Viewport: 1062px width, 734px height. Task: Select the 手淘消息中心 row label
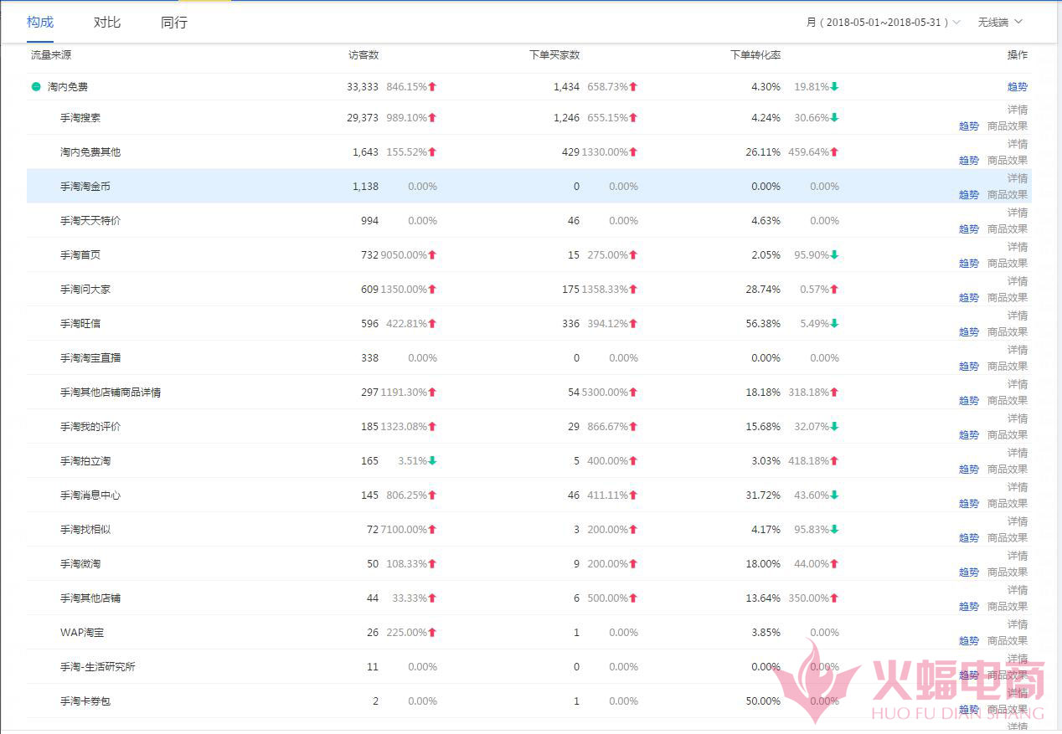pyautogui.click(x=90, y=495)
